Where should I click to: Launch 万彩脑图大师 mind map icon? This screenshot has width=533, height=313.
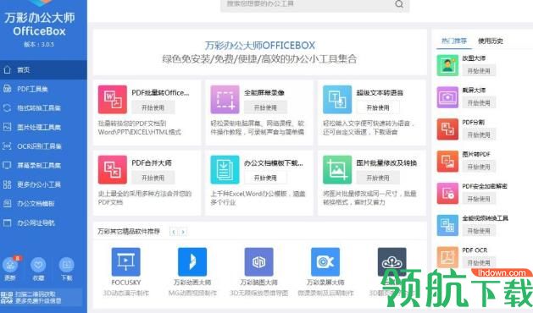coord(259,261)
